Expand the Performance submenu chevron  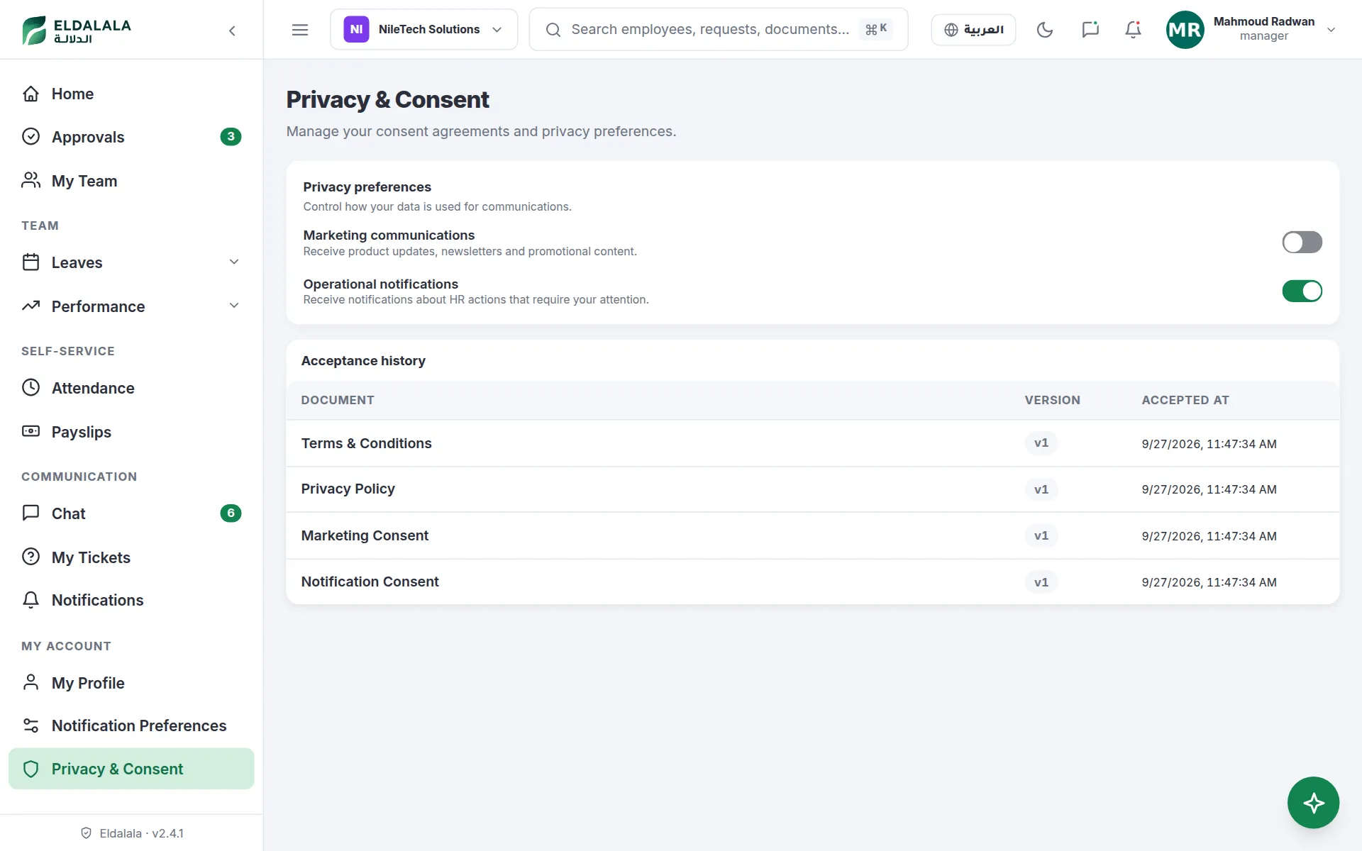(234, 306)
